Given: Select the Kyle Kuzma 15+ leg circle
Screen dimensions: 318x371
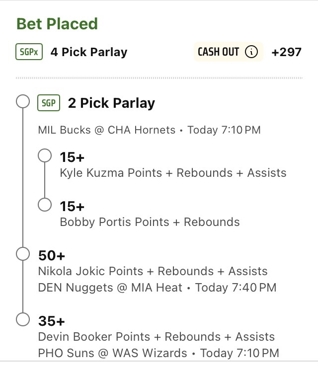Looking at the screenshot, I should tap(45, 156).
